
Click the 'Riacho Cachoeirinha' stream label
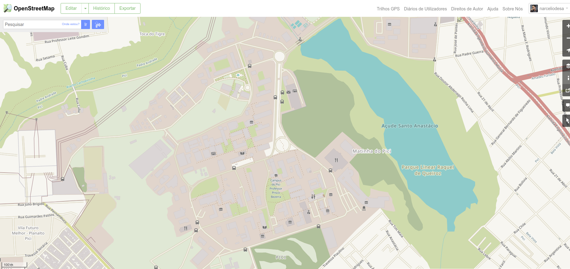click(81, 83)
